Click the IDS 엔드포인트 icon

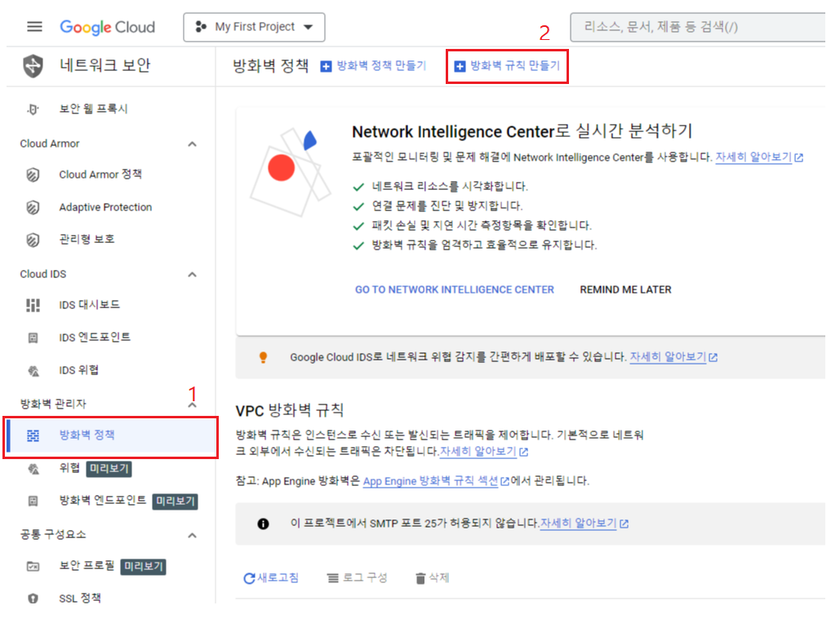(x=33, y=338)
